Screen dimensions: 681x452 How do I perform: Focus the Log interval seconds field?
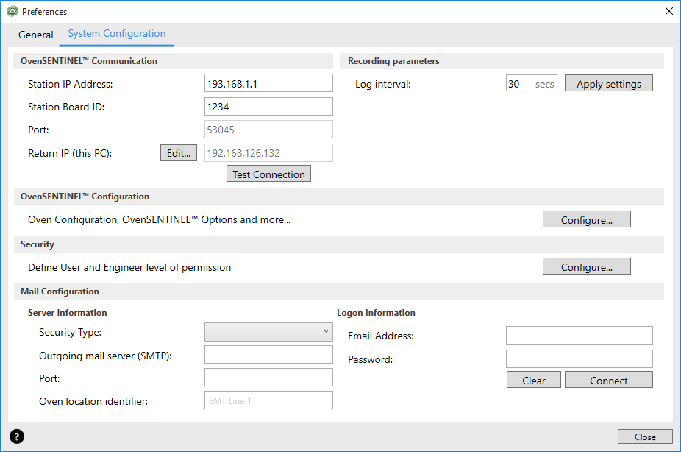pyautogui.click(x=531, y=83)
